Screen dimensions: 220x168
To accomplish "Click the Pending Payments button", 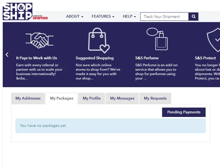I will [x=184, y=112].
